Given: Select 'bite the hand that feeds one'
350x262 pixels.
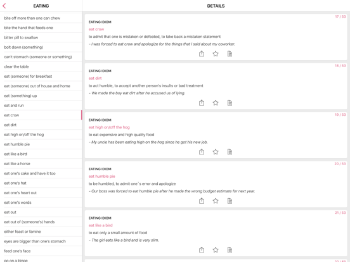Looking at the screenshot, I should coord(41,28).
